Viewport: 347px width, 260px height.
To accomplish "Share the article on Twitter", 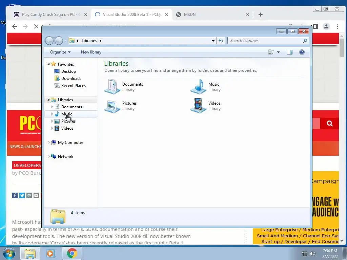I will tap(22, 195).
